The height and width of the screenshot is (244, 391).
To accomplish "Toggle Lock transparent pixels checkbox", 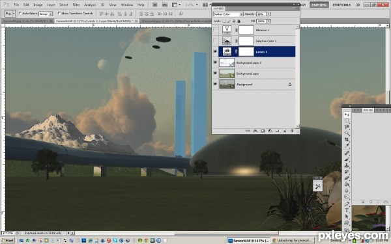I will (224, 21).
